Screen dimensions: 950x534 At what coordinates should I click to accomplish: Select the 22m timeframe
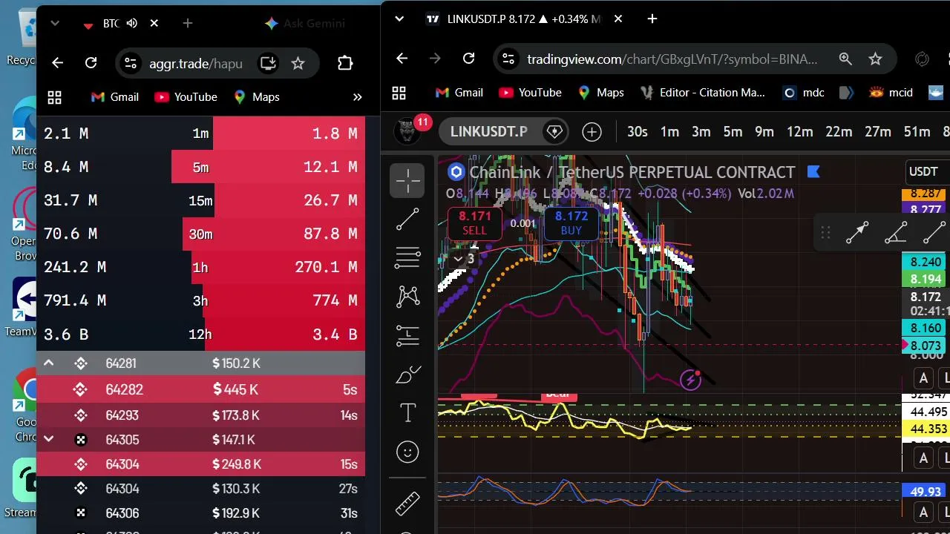pos(839,132)
